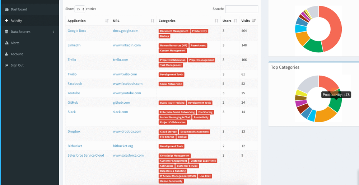The height and width of the screenshot is (185, 359).
Task: Open the GitHub application link
Action: (73, 103)
